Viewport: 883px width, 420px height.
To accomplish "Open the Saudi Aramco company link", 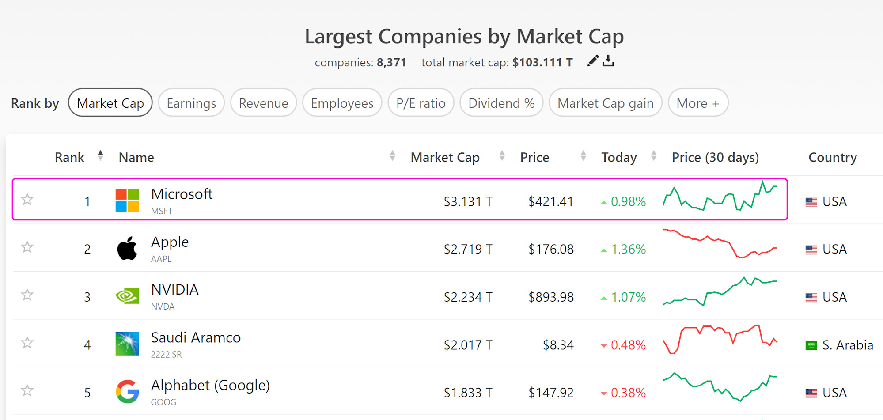I will pos(196,338).
